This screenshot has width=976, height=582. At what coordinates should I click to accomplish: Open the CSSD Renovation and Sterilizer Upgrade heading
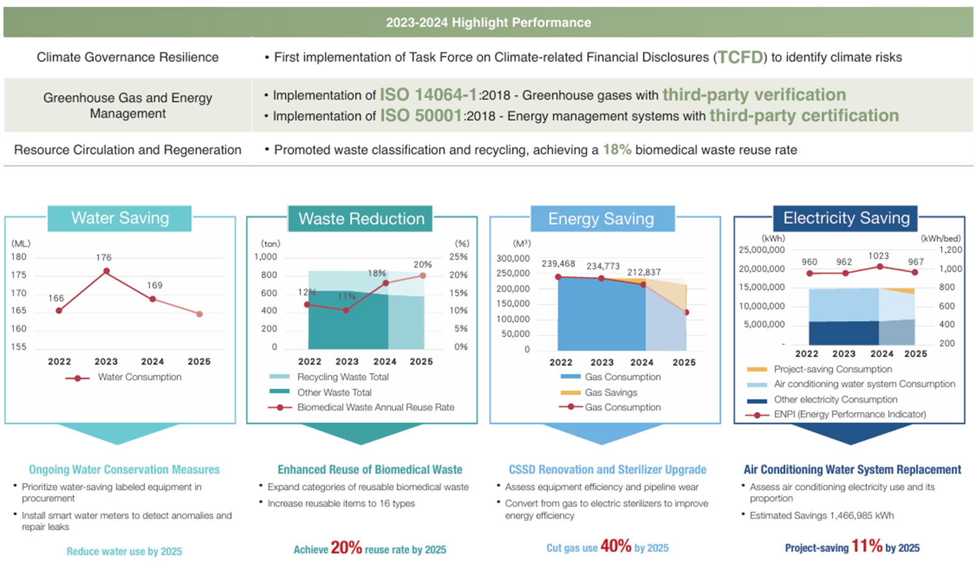pyautogui.click(x=608, y=470)
